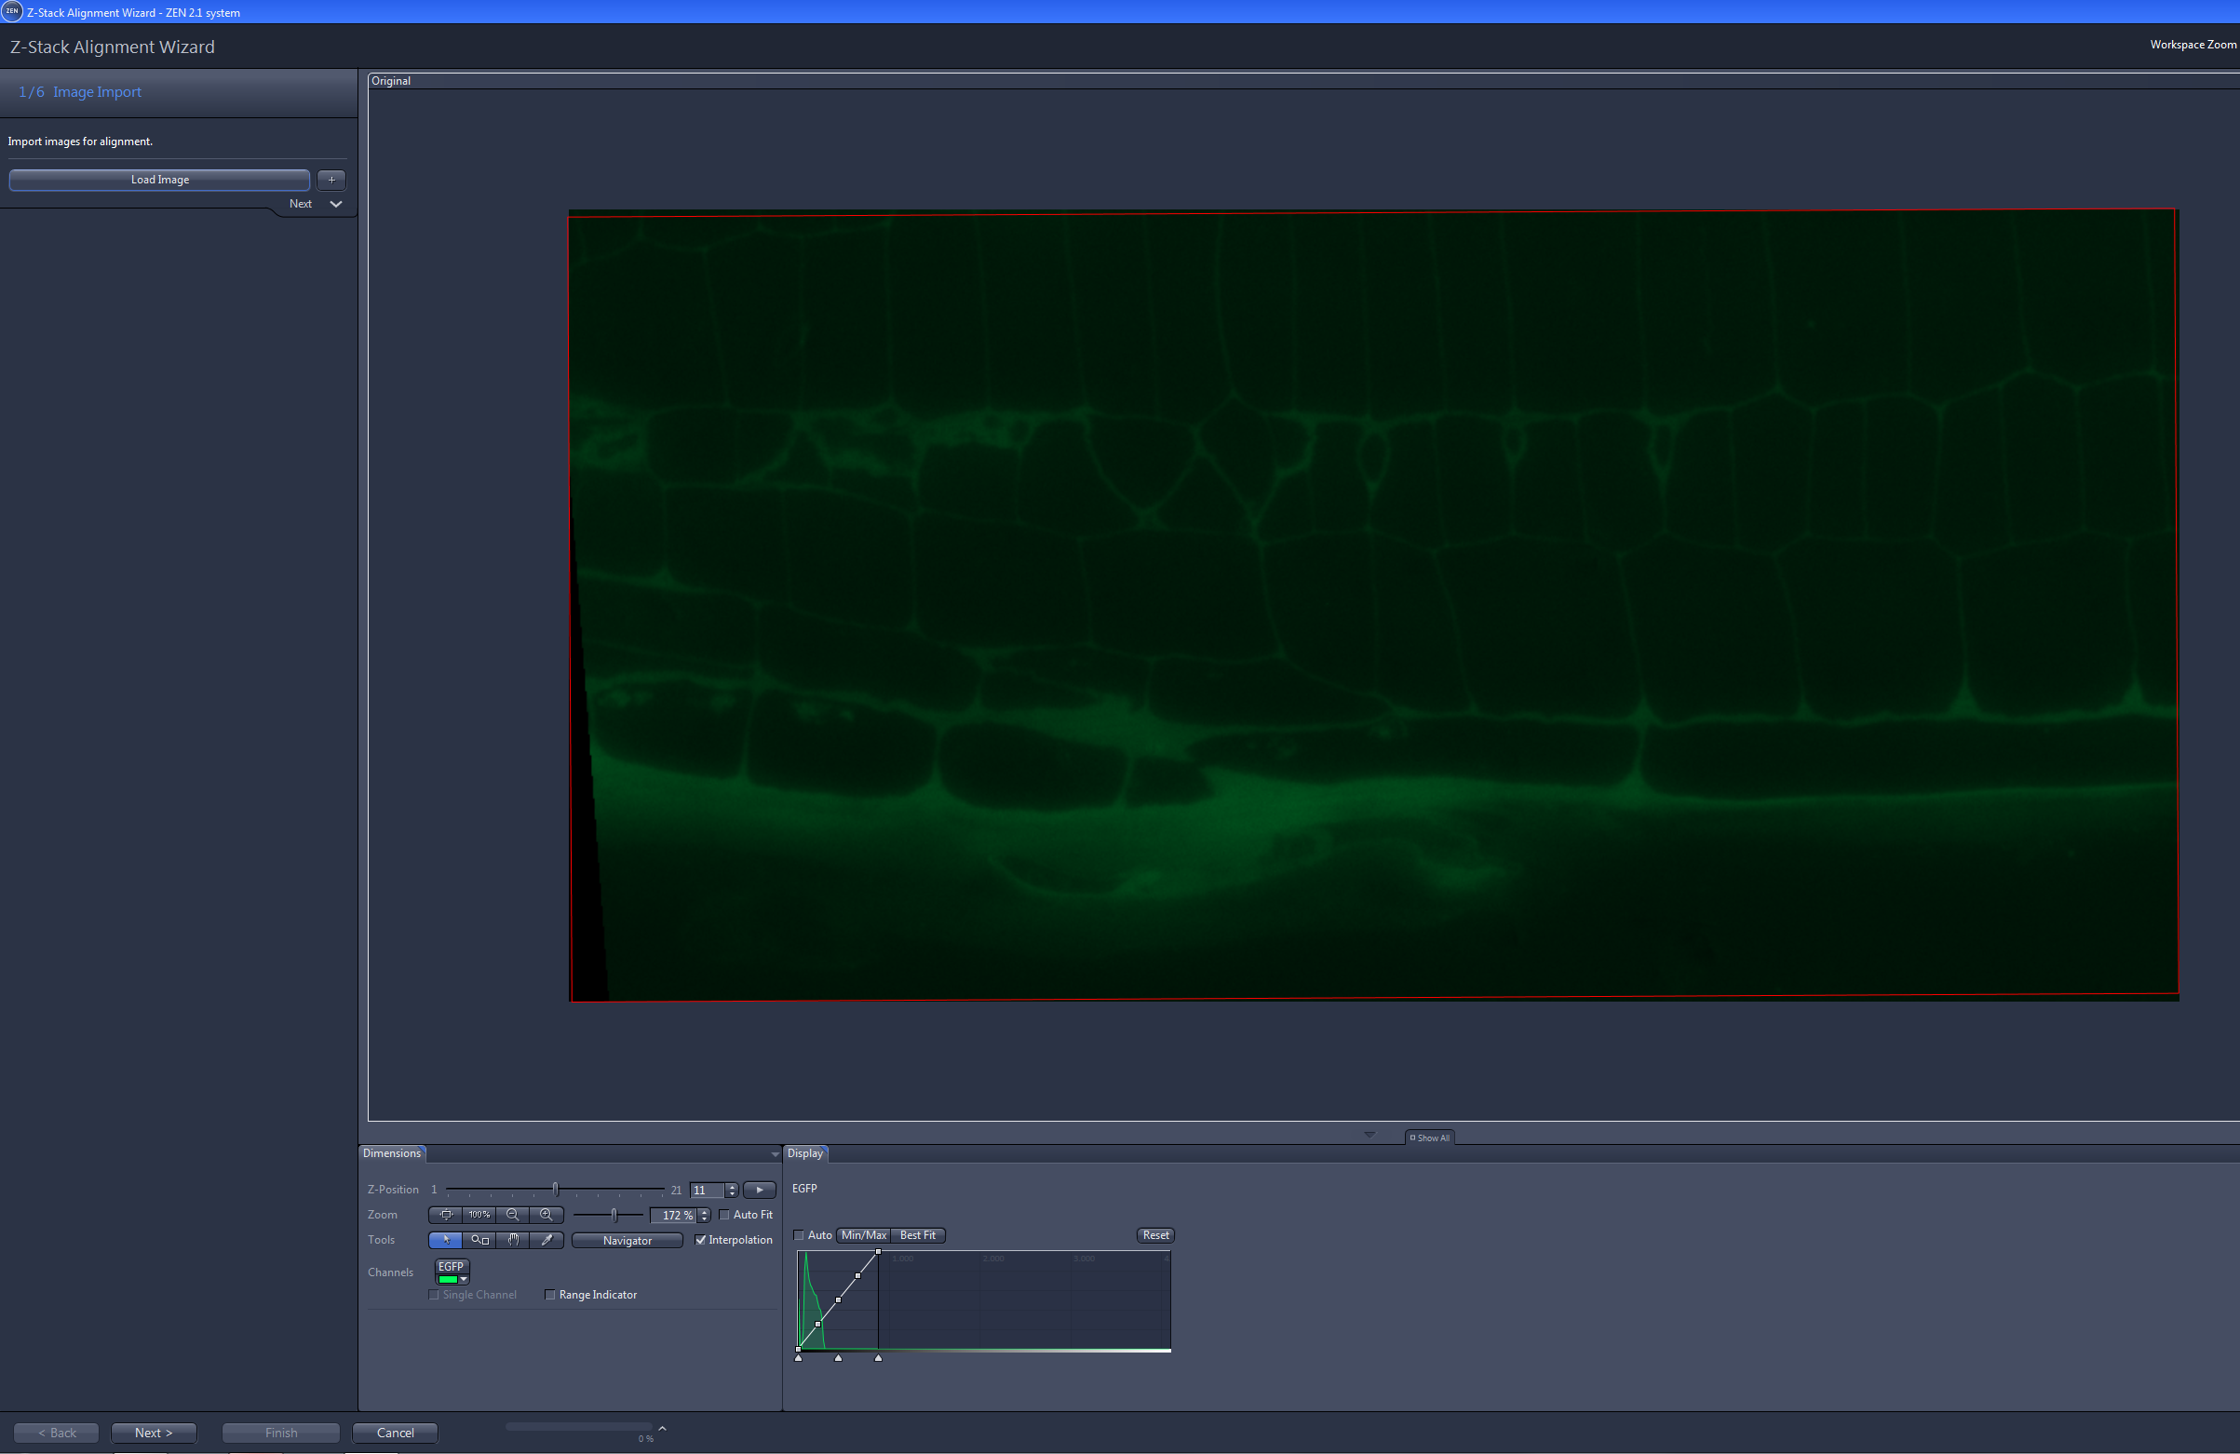
Task: Click the fit-to-view zoom icon
Action: point(447,1215)
